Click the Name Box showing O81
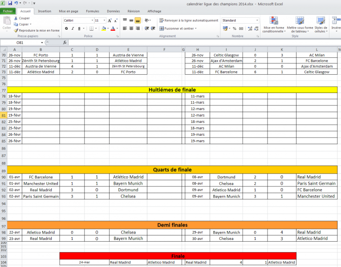 click(20, 43)
